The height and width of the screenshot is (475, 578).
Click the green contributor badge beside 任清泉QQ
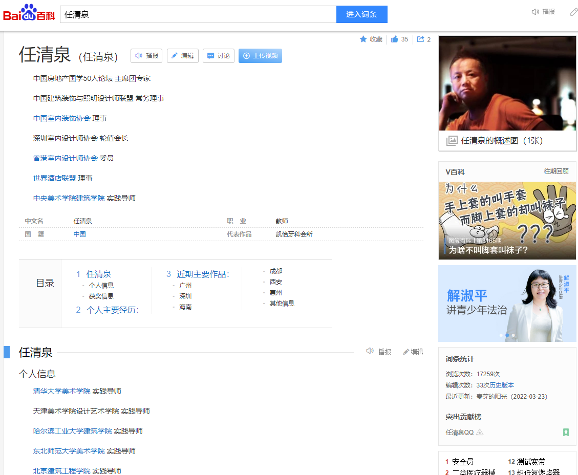click(x=565, y=432)
